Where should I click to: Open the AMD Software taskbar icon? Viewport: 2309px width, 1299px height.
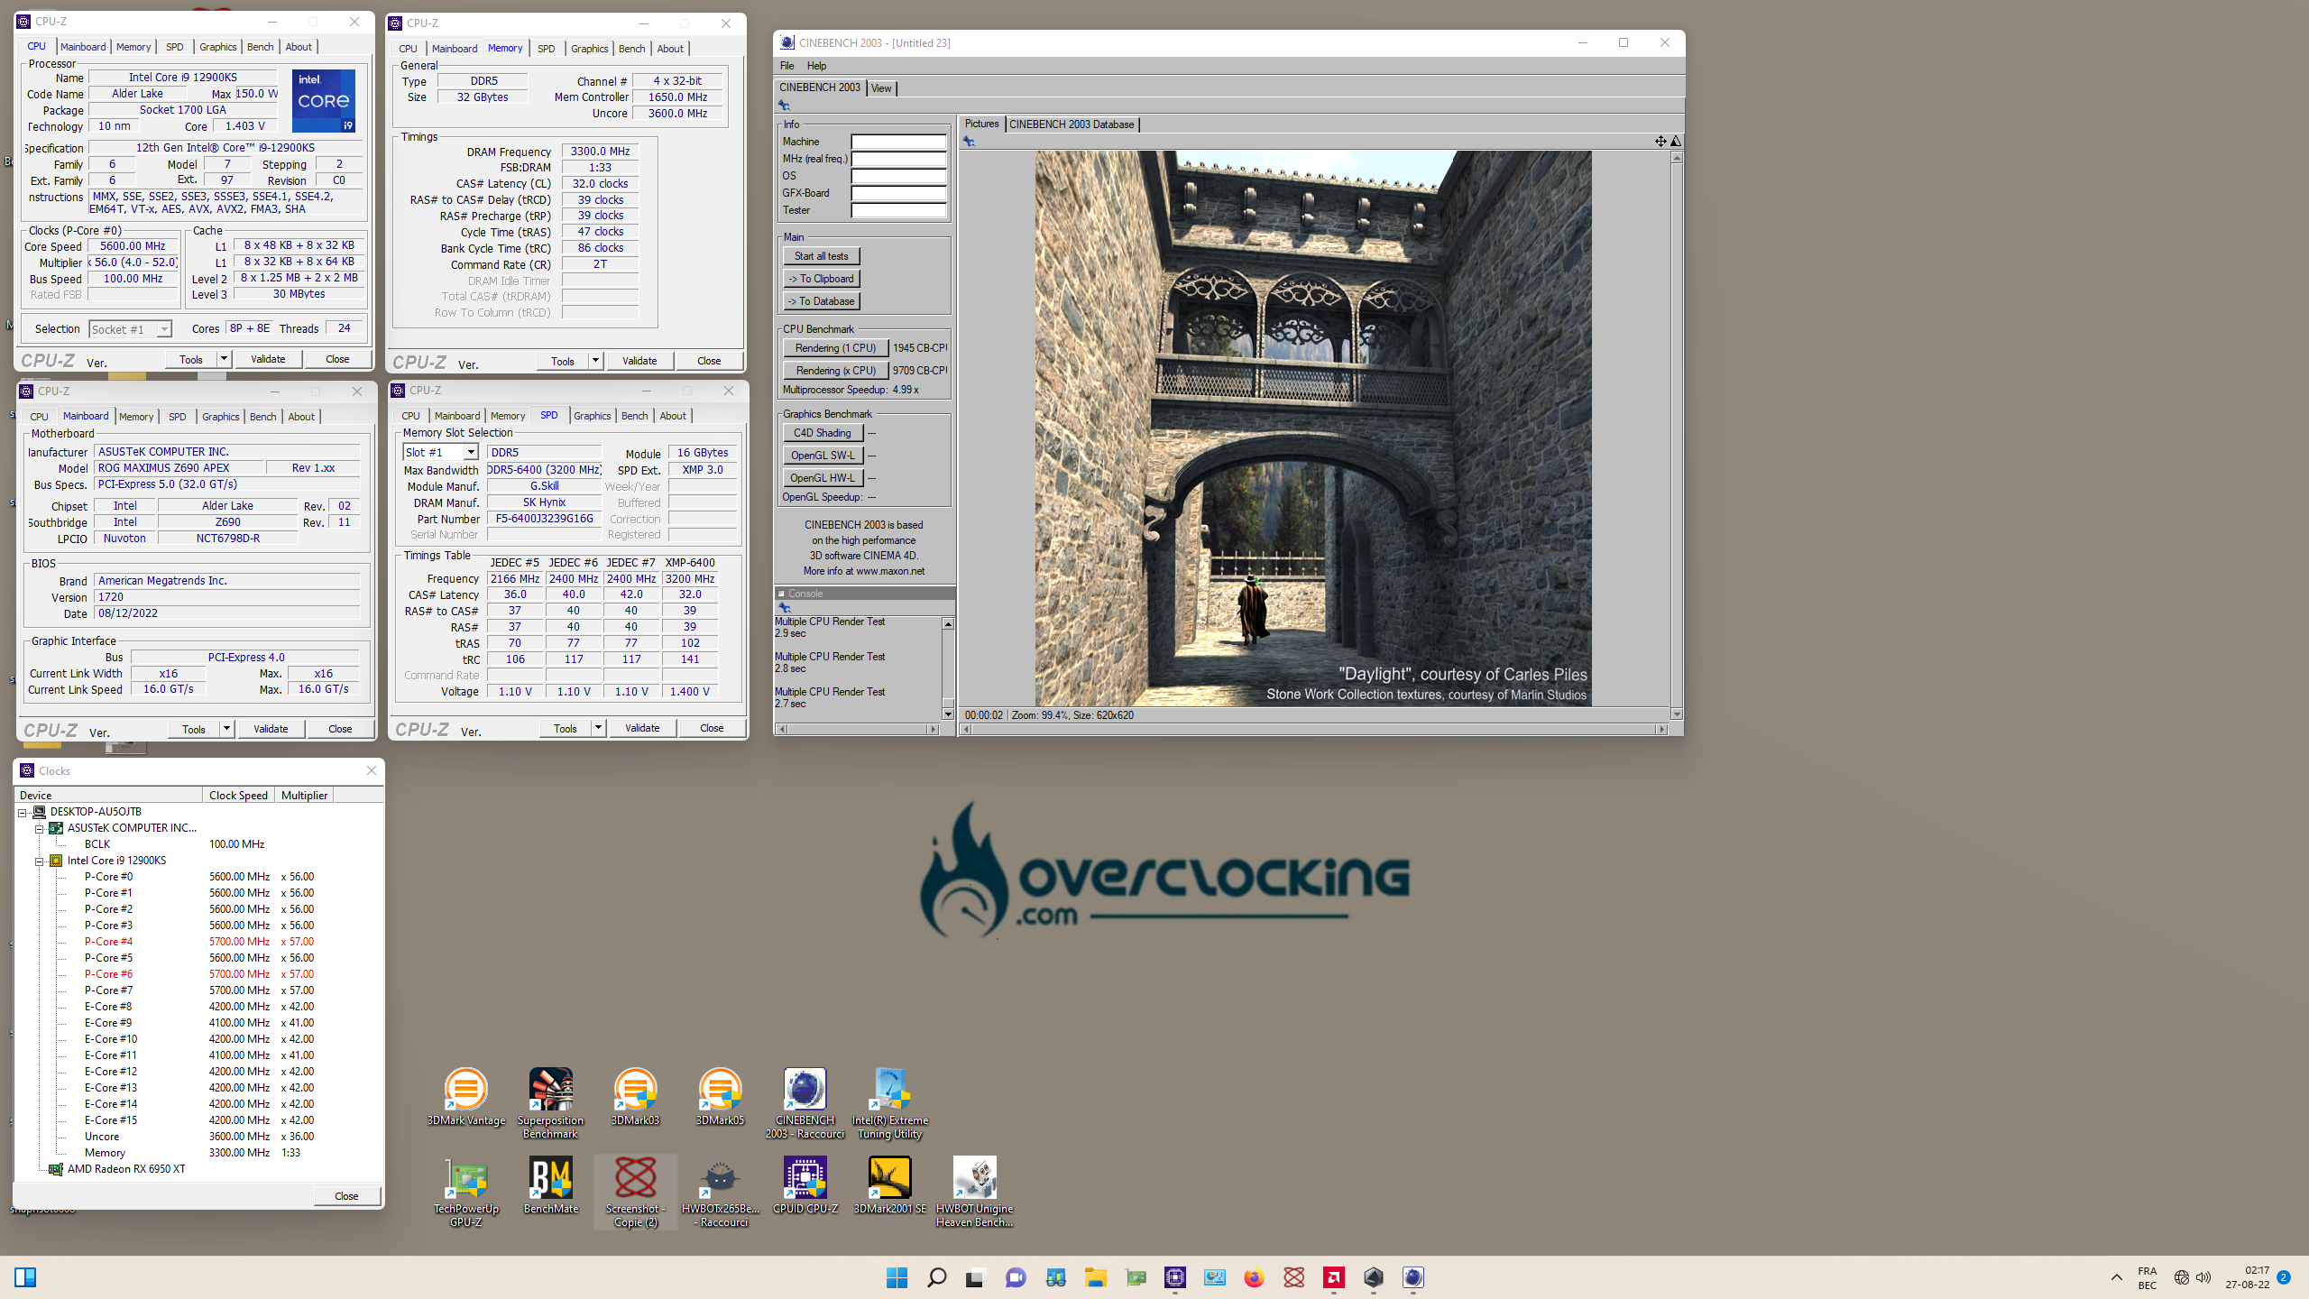pos(1333,1277)
